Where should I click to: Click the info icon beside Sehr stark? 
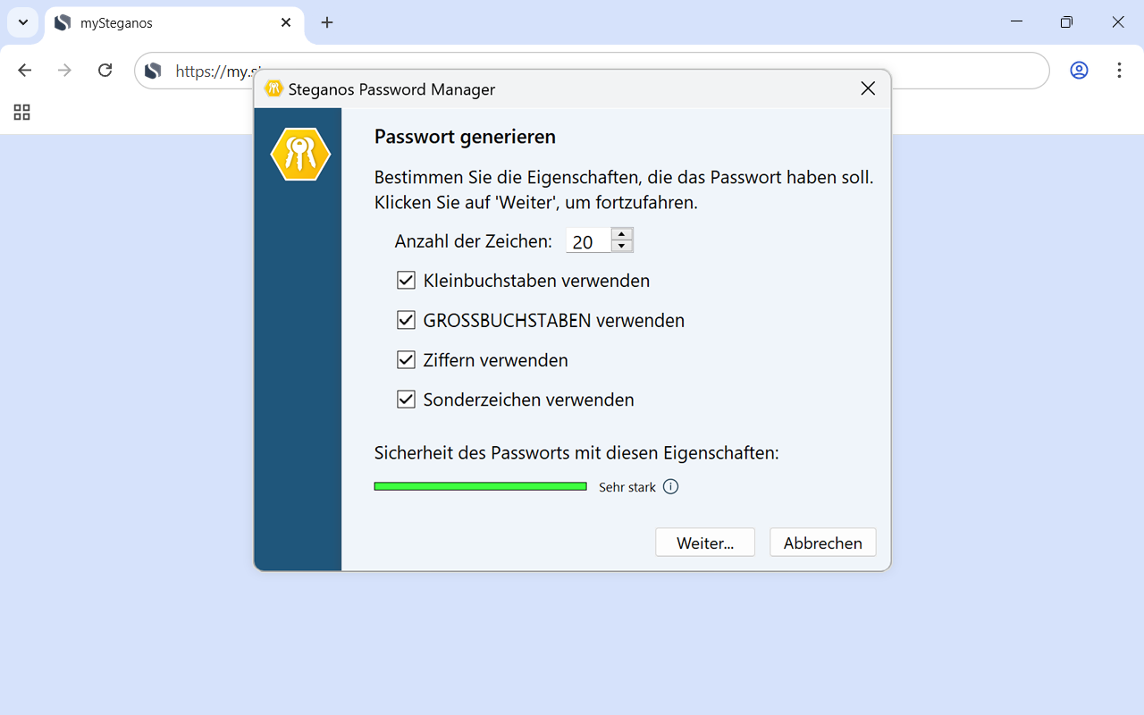tap(671, 487)
